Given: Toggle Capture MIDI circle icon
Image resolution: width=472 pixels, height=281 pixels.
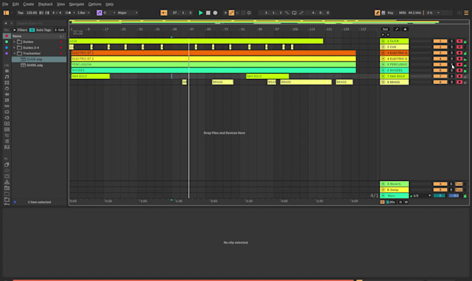Looking at the screenshot, I should [x=249, y=12].
